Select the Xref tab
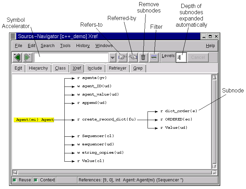This screenshot has width=246, height=189. [x=77, y=68]
